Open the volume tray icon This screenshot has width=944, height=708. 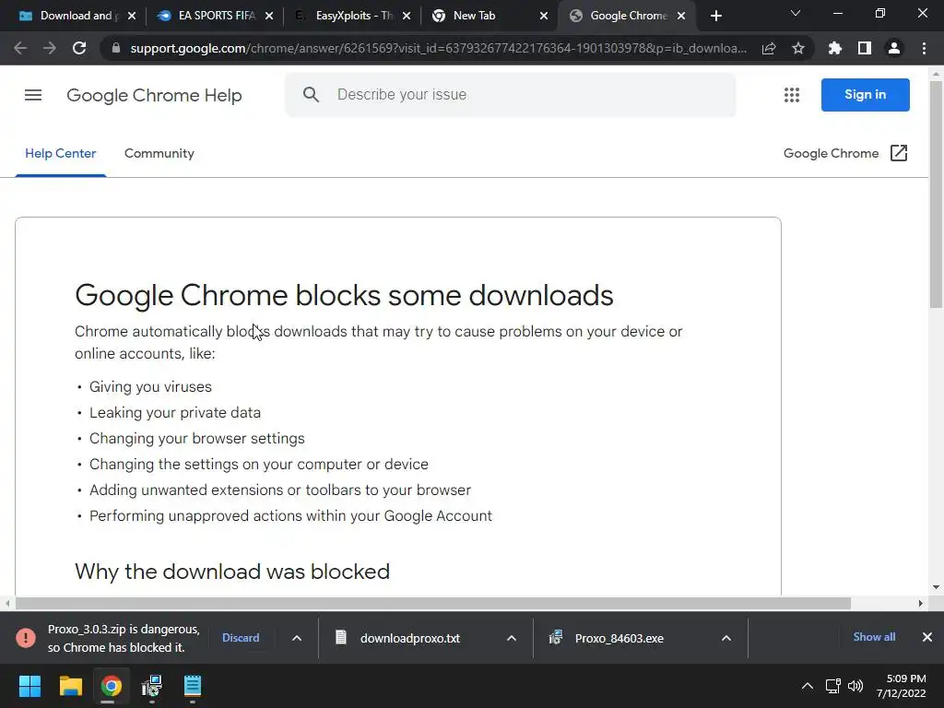pos(855,686)
